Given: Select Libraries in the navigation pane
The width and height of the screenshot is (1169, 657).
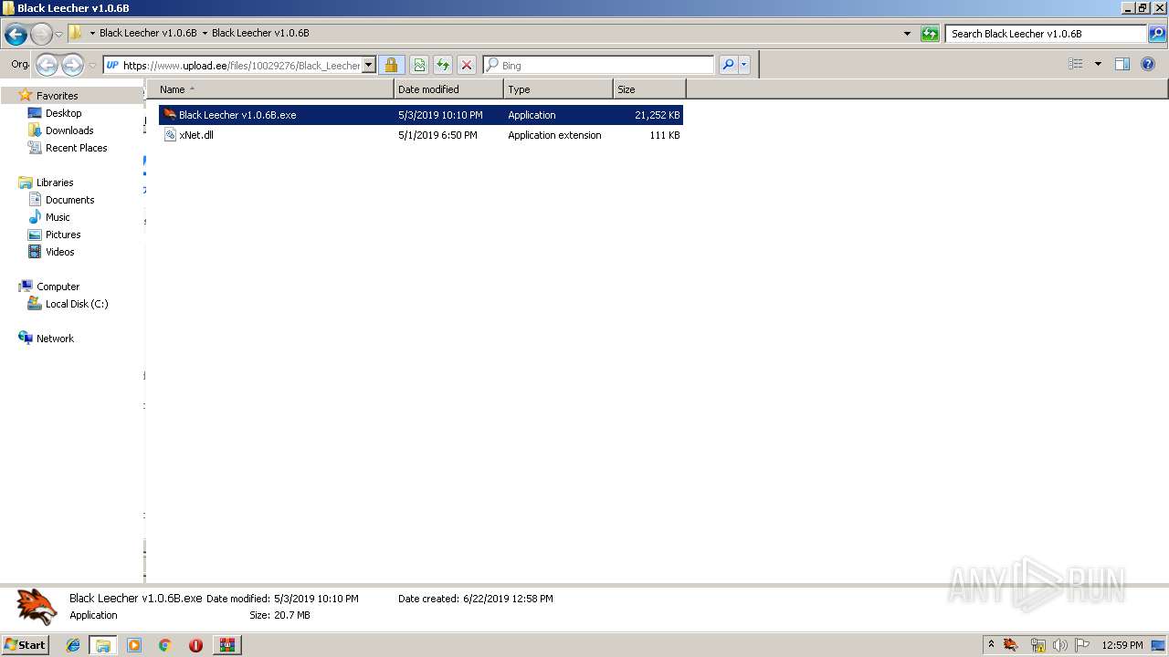Looking at the screenshot, I should (x=55, y=182).
